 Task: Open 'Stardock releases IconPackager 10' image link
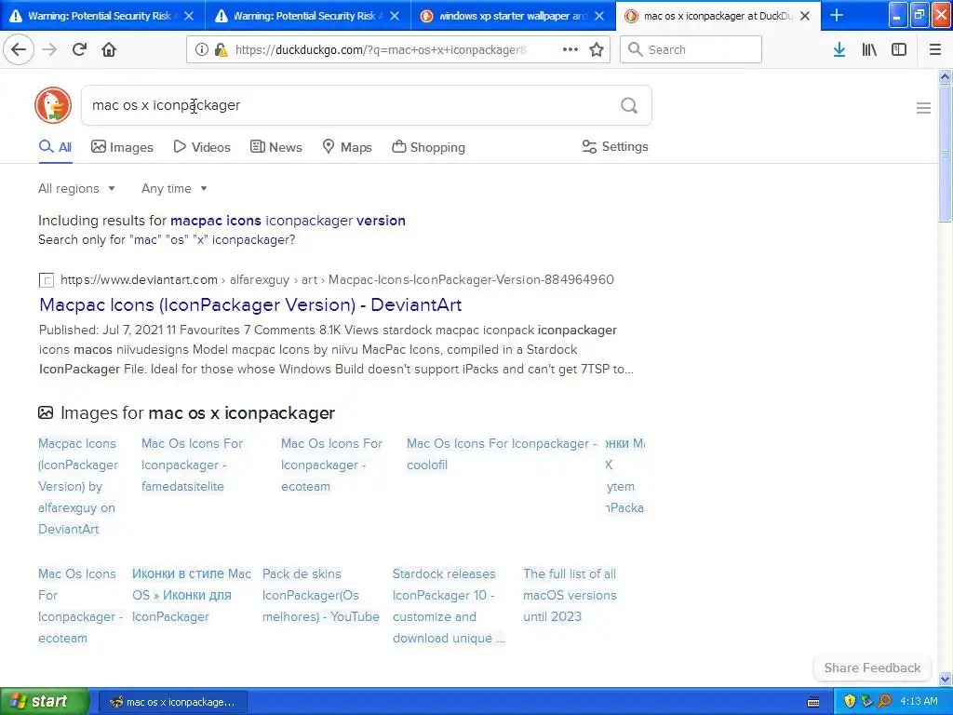click(x=449, y=606)
